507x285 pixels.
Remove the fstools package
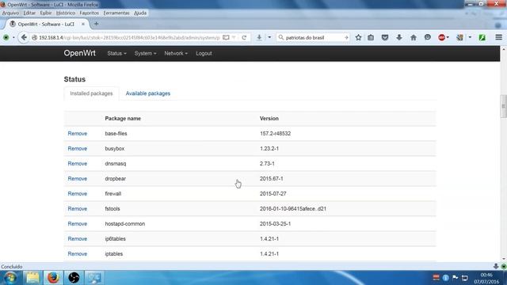pyautogui.click(x=78, y=209)
